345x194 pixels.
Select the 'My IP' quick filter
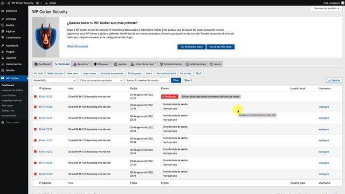tap(199, 73)
